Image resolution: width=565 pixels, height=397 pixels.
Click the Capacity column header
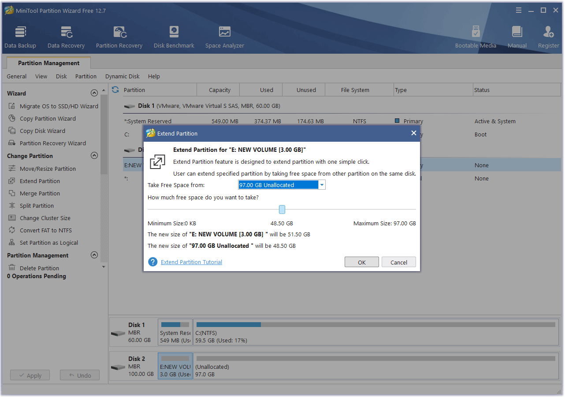tap(218, 90)
